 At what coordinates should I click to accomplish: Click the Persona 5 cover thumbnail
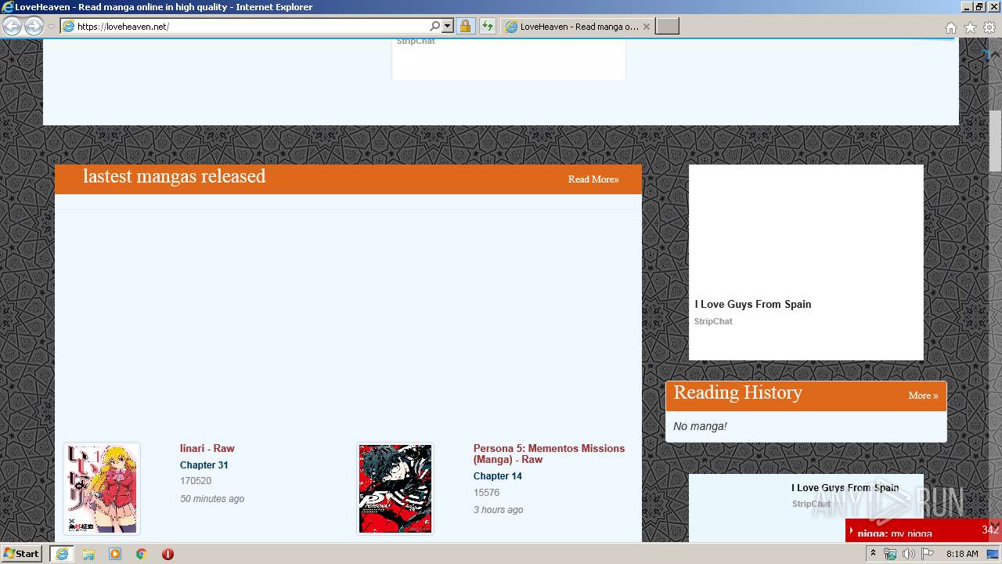[x=395, y=489]
